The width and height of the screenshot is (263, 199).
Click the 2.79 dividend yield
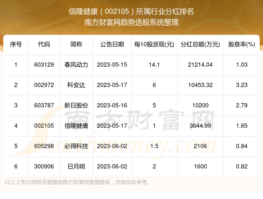point(242,105)
